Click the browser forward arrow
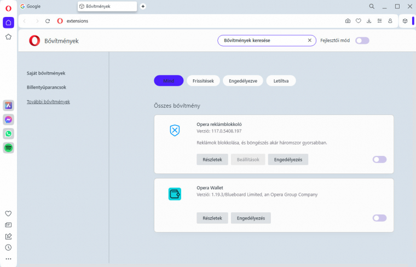 pyautogui.click(x=37, y=21)
